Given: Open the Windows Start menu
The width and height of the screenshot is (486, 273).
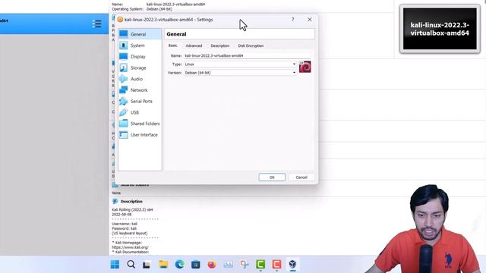Looking at the screenshot, I should click(115, 265).
